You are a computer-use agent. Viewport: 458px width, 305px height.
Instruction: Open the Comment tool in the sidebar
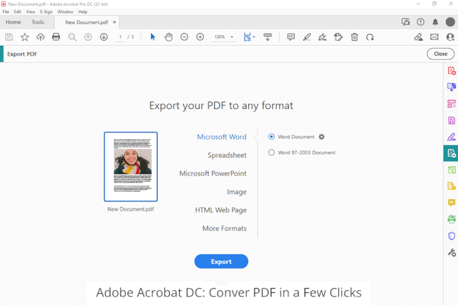(x=452, y=203)
